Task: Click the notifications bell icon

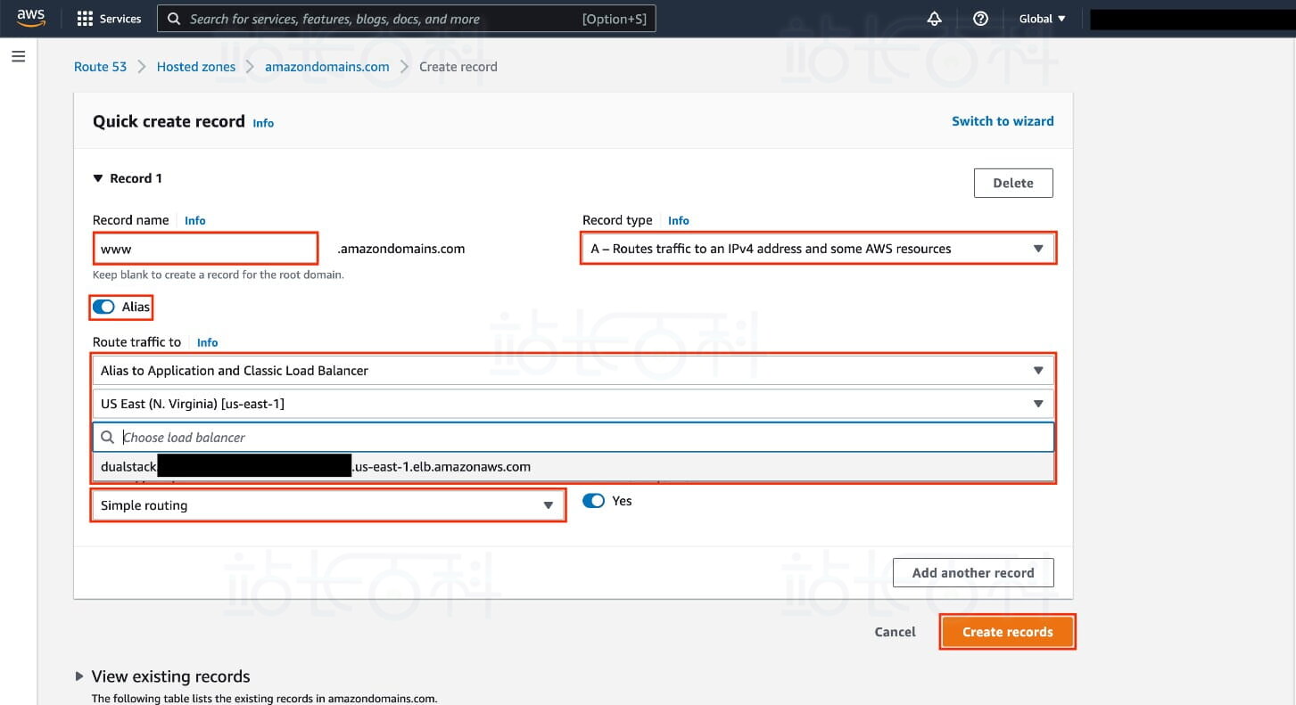Action: (935, 19)
